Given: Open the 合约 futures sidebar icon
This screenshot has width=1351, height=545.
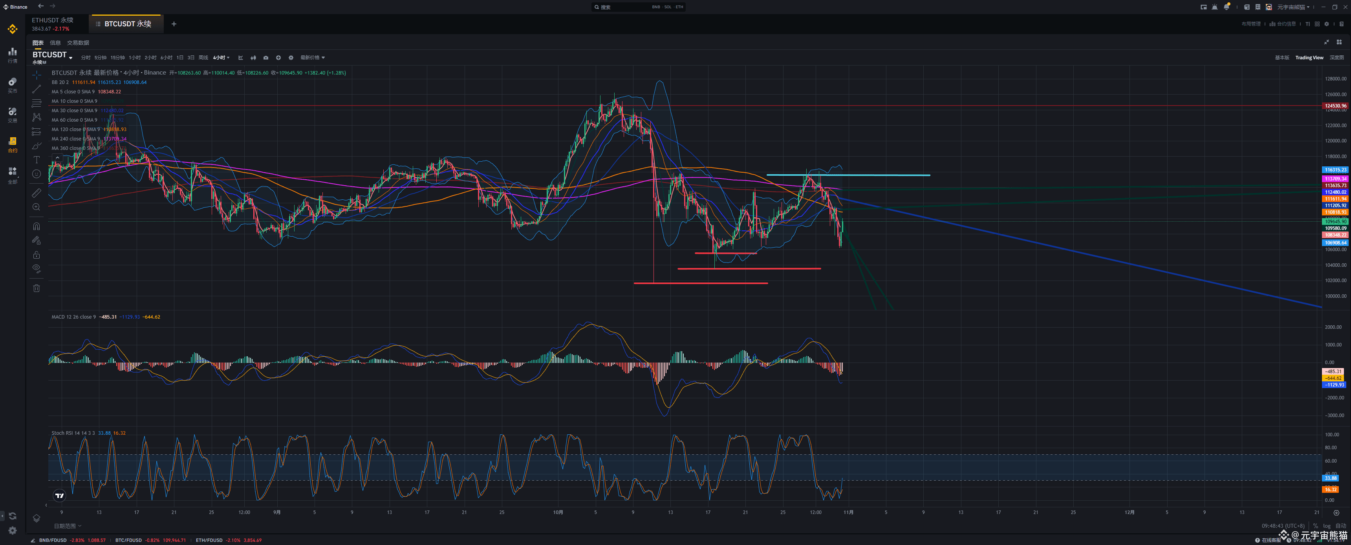Looking at the screenshot, I should tap(13, 145).
